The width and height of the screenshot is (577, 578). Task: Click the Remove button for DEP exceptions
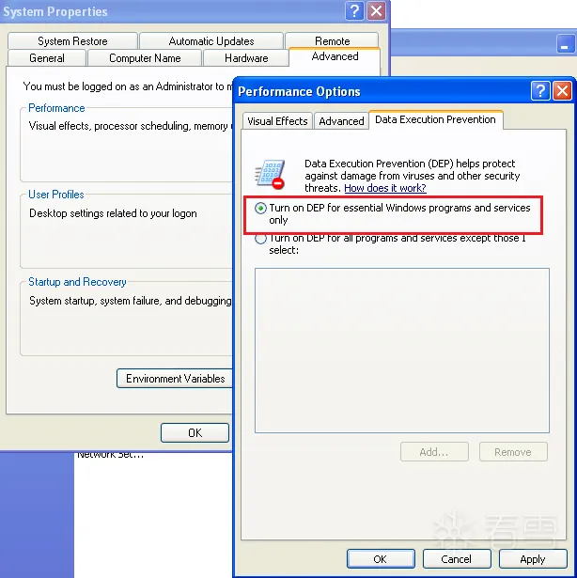513,451
